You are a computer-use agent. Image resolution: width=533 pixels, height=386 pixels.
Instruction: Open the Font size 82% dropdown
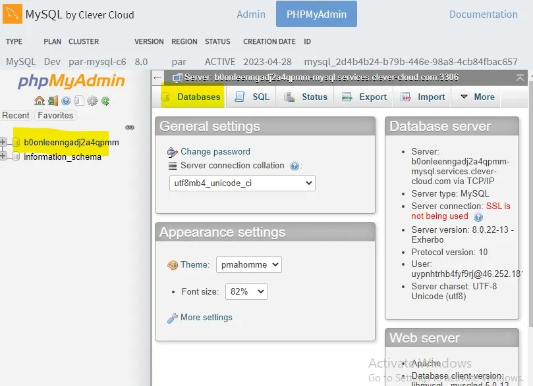246,292
